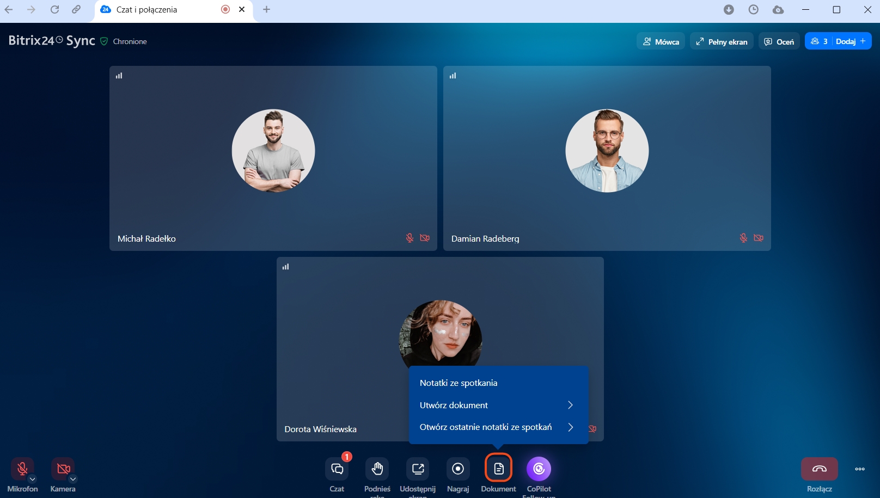Expand camera options arrow

click(73, 479)
